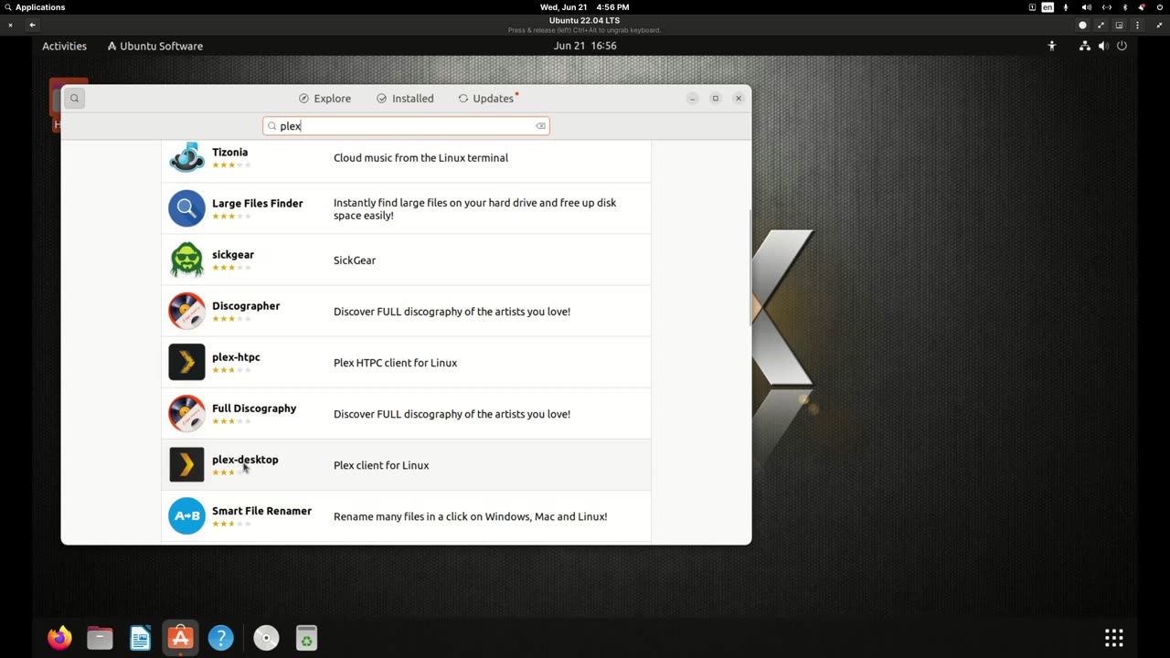
Task: Click the picture-in-picture button in the viewer toolbar
Action: click(x=1119, y=25)
